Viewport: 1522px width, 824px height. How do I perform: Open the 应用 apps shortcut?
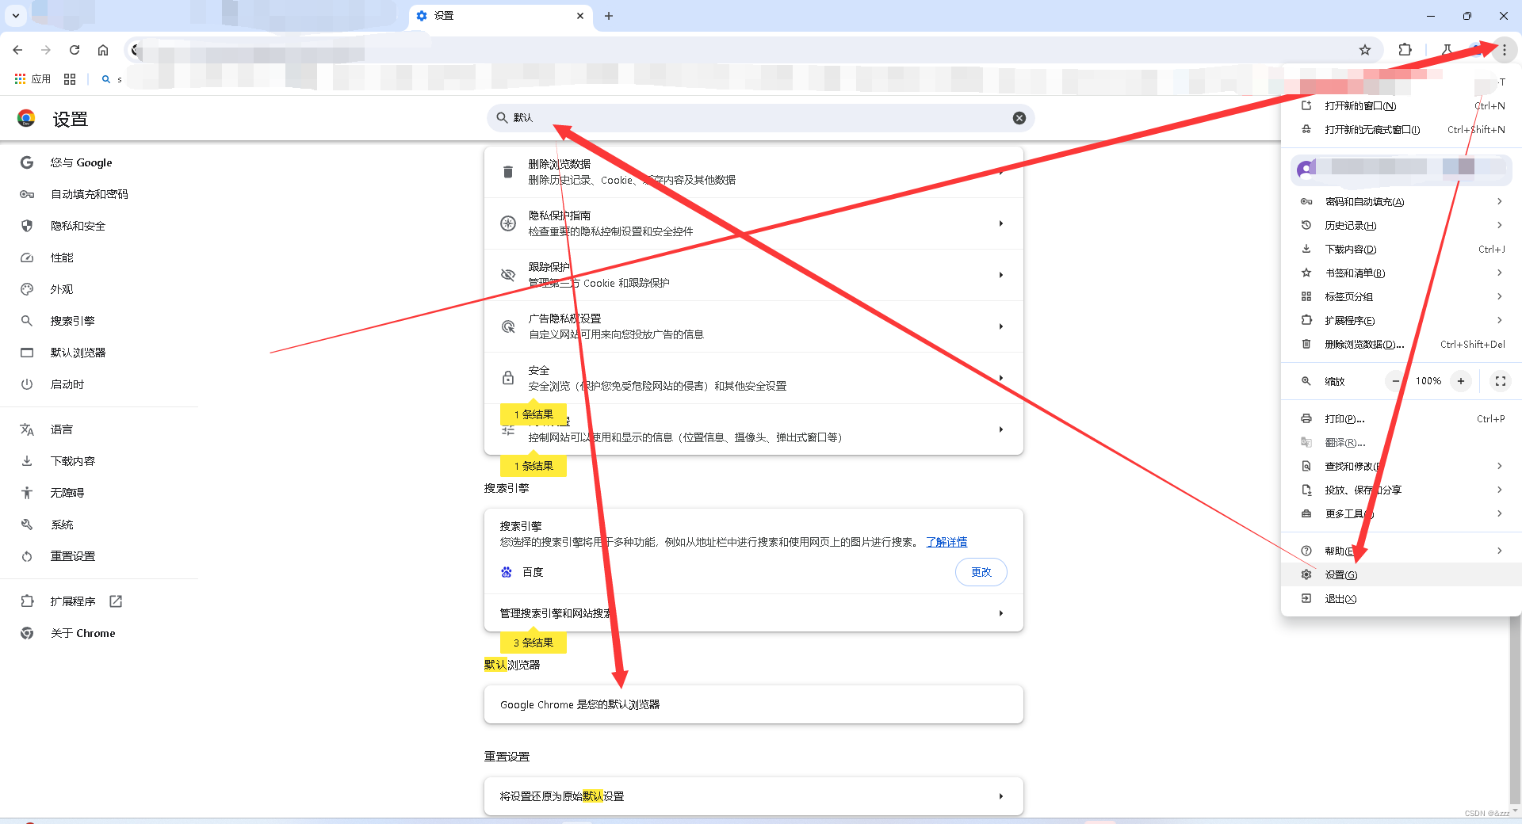coord(33,79)
